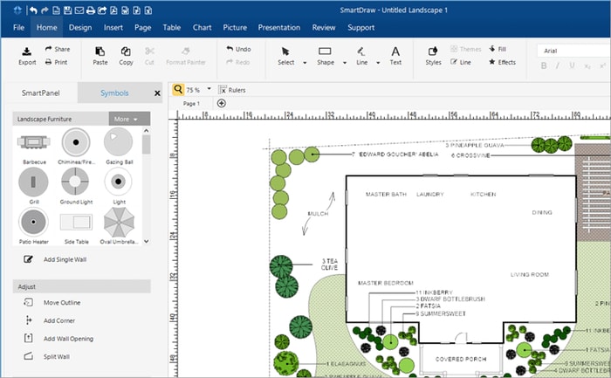The image size is (611, 378).
Task: Click the Export icon in ribbon
Action: (27, 52)
